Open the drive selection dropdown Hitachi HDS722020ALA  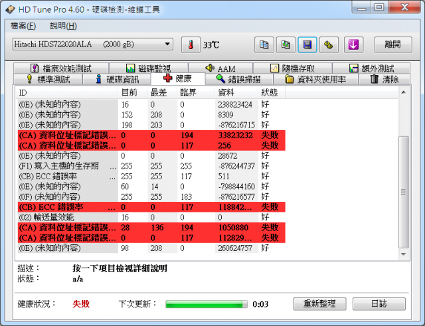tap(93, 44)
